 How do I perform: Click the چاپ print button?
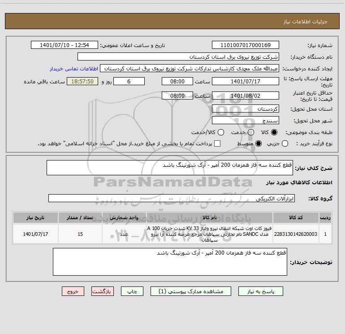(x=132, y=291)
